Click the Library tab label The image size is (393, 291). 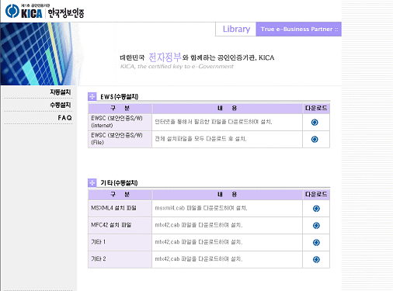pos(236,29)
